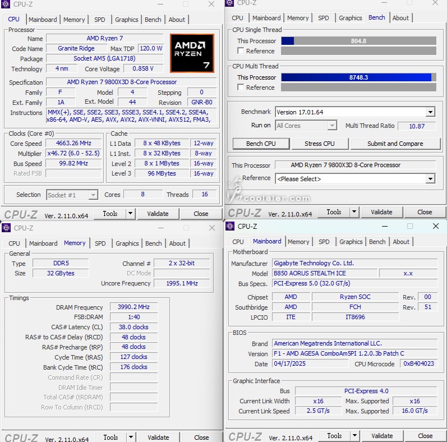
Task: Click the Core Speed 4663.26 MHz value
Action: point(73,143)
